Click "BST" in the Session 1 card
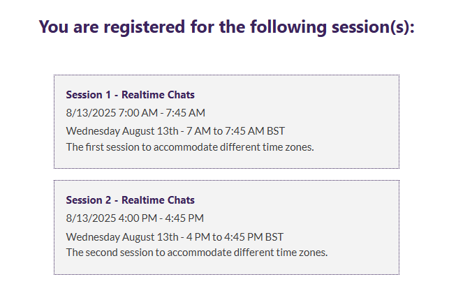Viewport: 449px width, 293px height. [x=275, y=130]
